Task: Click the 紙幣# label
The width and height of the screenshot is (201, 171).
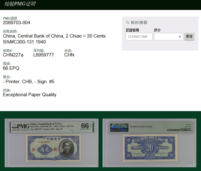Action: (7, 51)
